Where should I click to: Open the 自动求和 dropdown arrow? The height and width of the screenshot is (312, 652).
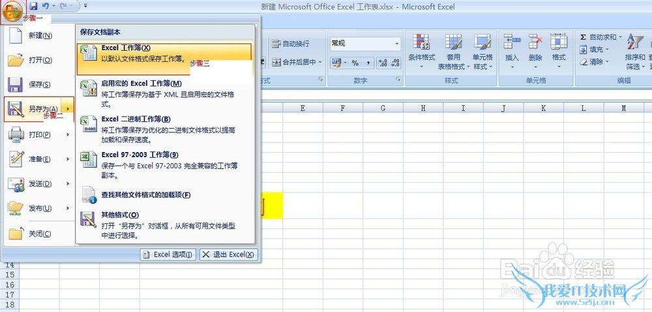tap(621, 37)
